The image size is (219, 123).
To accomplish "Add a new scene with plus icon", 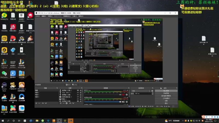I will coord(36,103).
